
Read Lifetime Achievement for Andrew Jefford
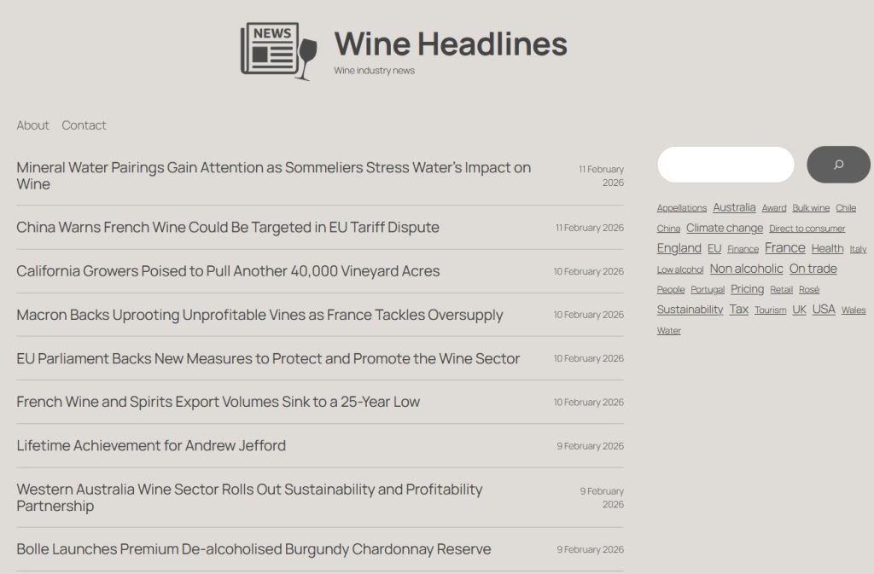[x=151, y=445]
